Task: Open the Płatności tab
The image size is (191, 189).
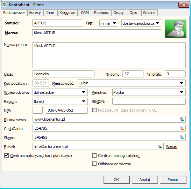Action: click(x=101, y=13)
